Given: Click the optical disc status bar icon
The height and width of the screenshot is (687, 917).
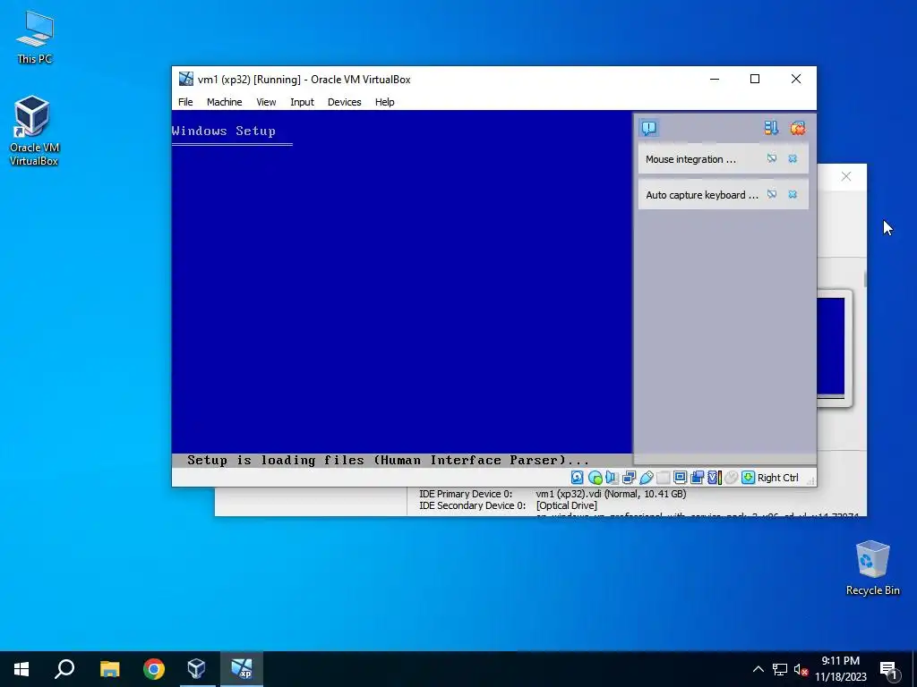Looking at the screenshot, I should [x=596, y=478].
